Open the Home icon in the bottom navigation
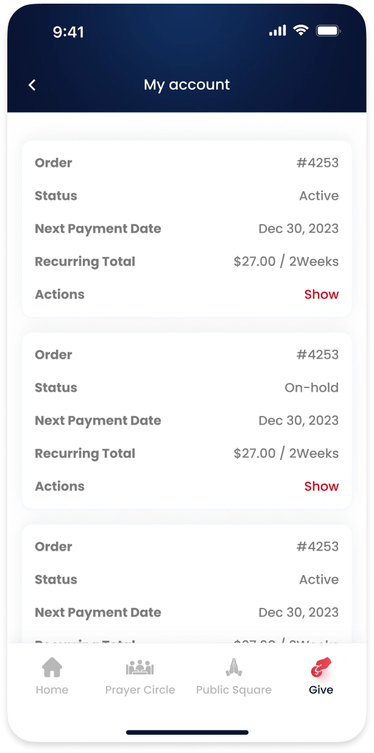Screen dimensions: 374x753 (52, 667)
